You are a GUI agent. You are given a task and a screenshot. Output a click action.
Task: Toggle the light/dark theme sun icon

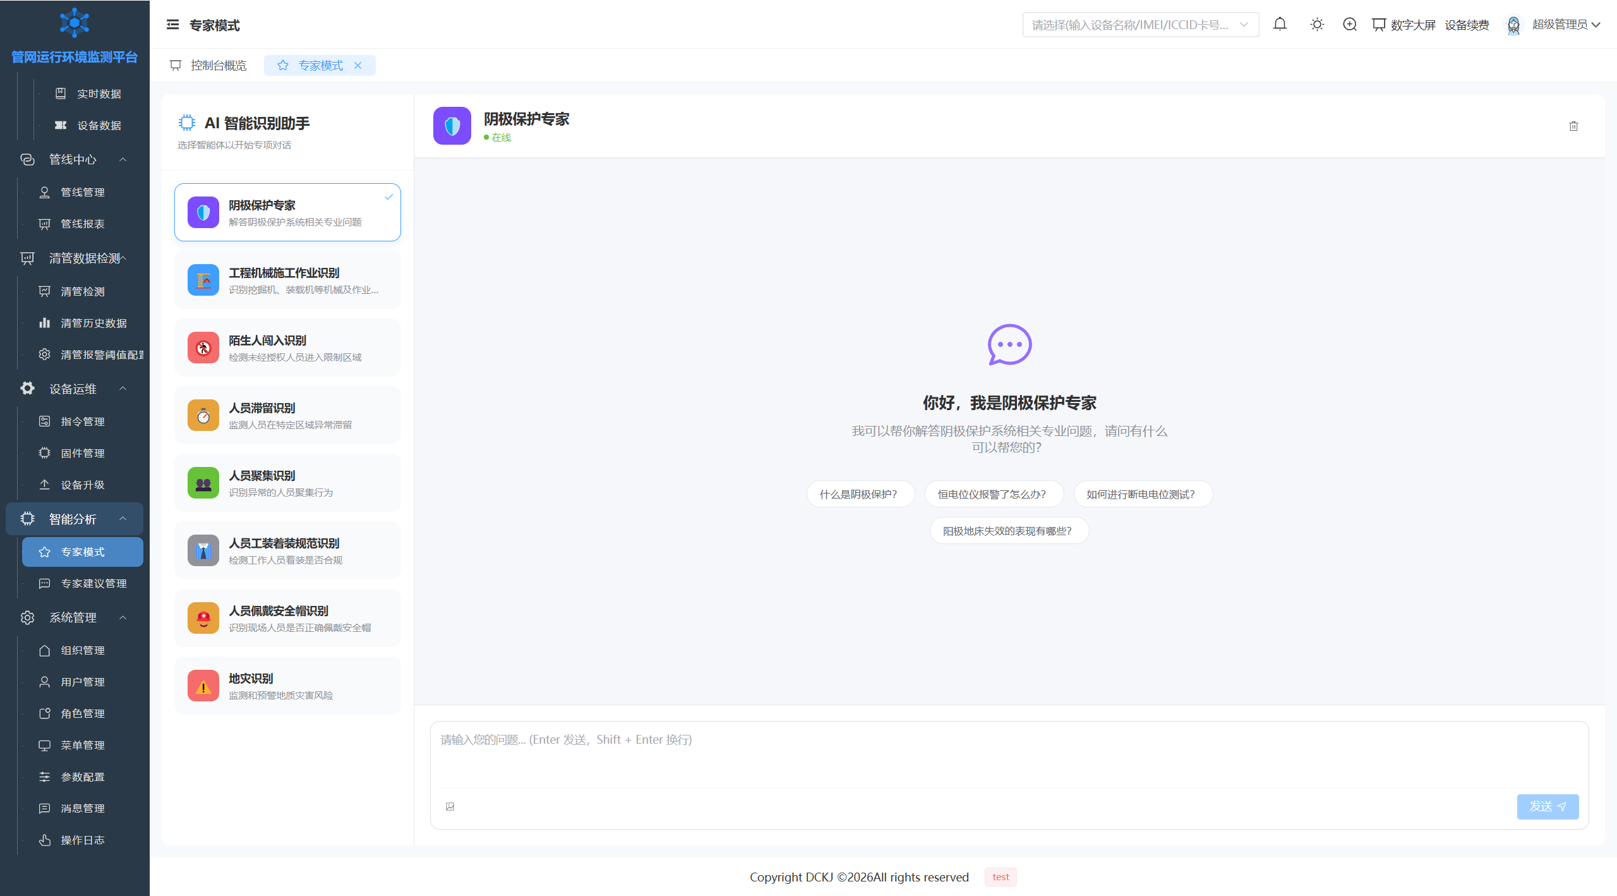click(1317, 25)
